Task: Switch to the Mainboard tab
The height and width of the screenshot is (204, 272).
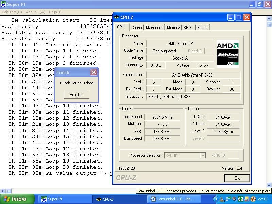Action: (x=154, y=28)
